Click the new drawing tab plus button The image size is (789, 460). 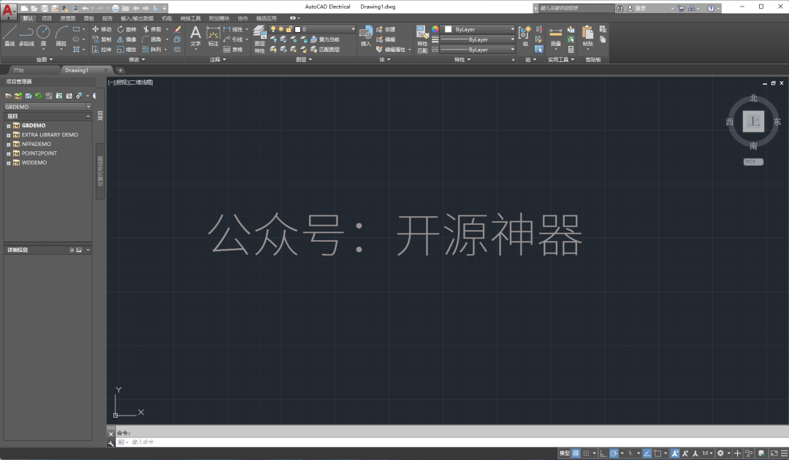[x=121, y=70]
